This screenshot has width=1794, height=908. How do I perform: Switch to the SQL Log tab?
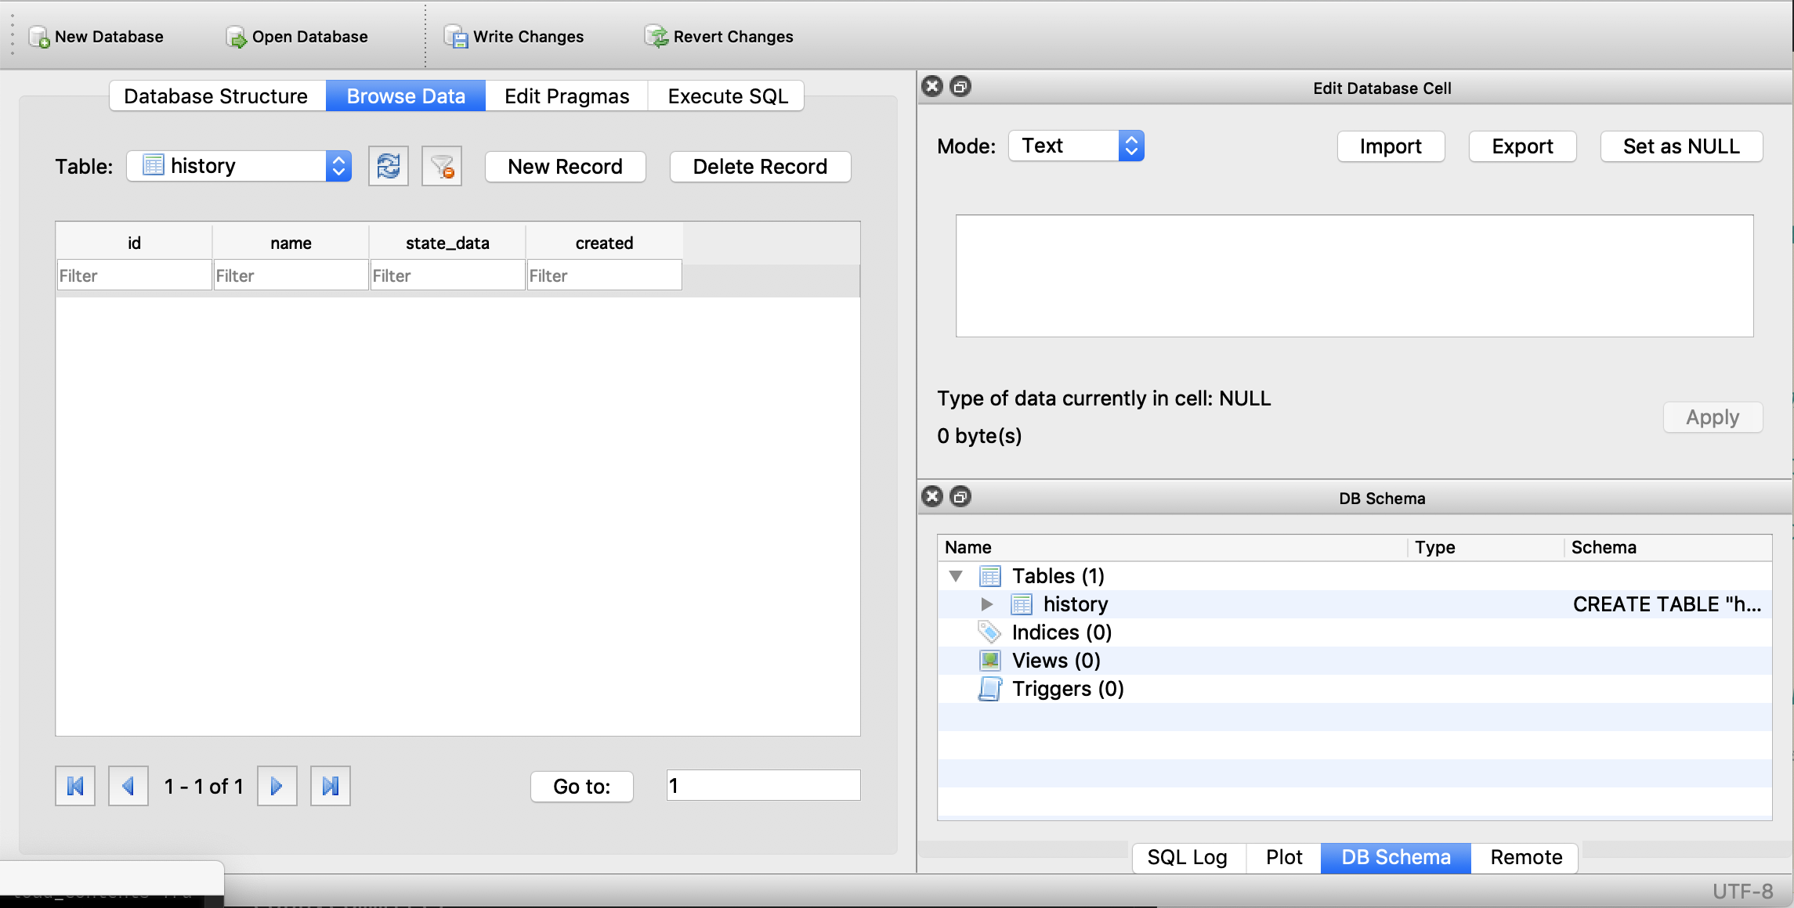[1188, 857]
